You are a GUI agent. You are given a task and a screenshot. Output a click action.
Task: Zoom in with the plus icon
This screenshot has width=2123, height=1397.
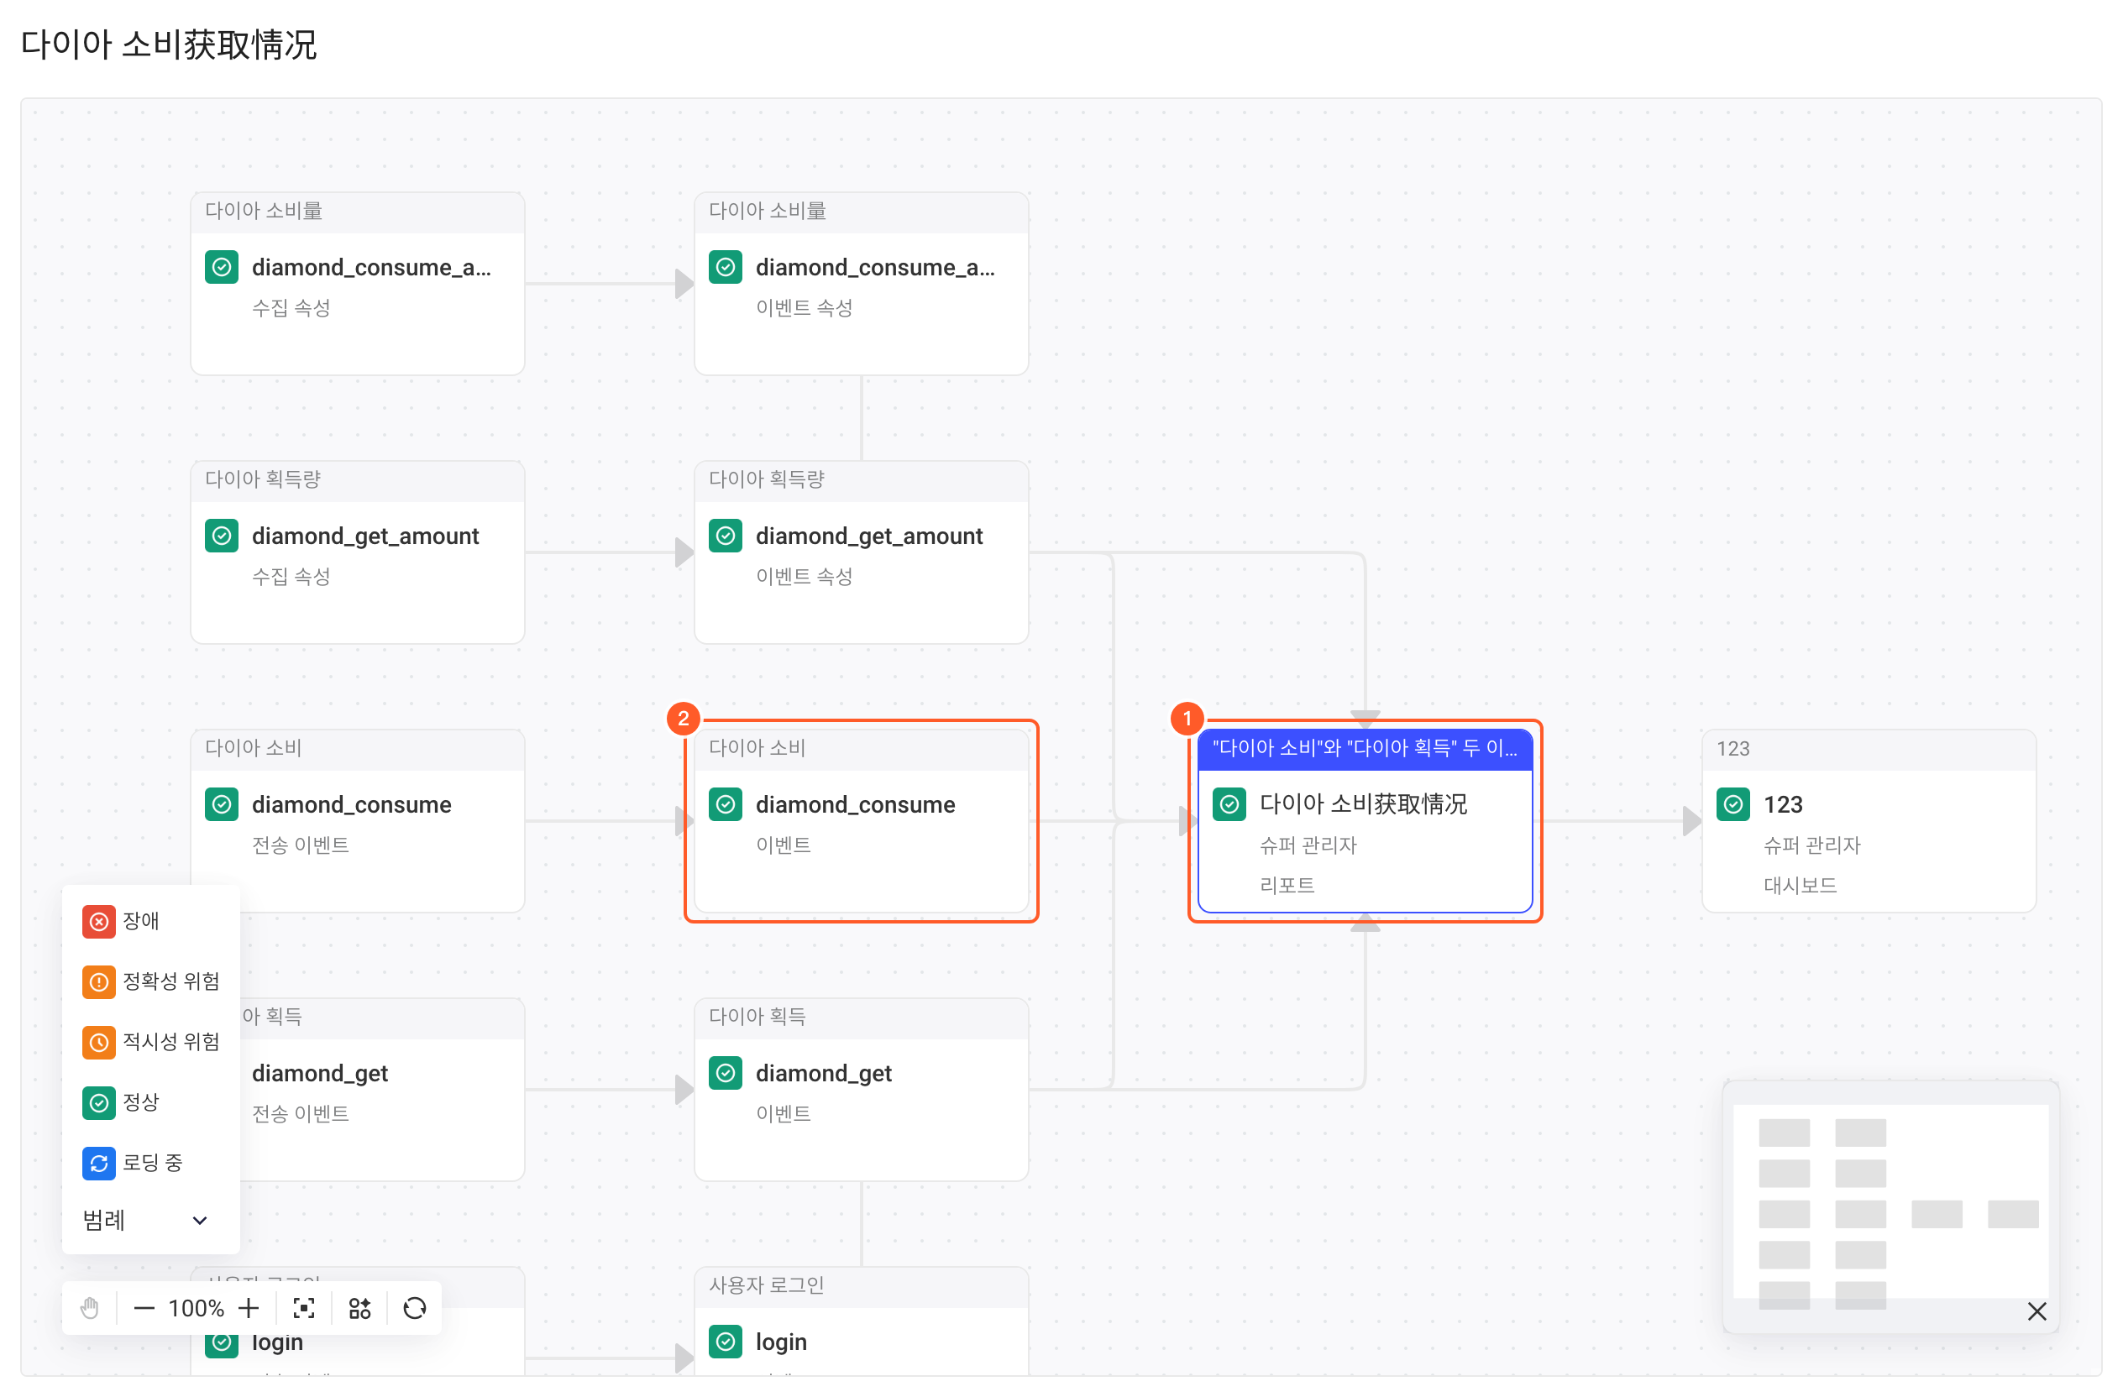point(249,1308)
